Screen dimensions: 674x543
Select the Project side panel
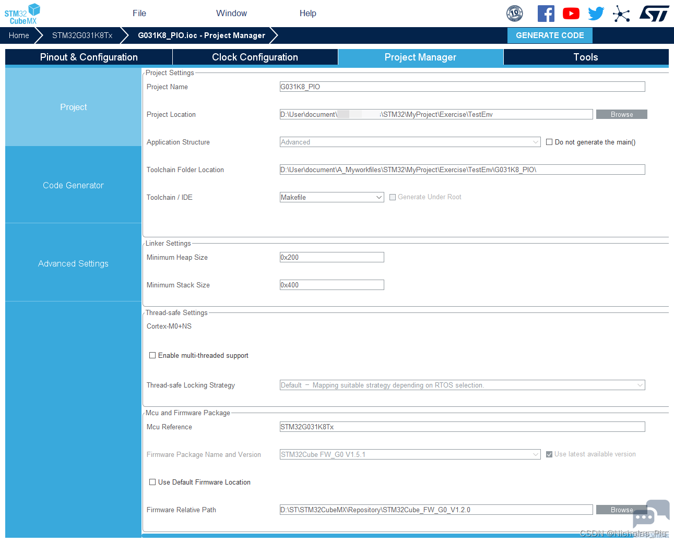[x=73, y=107]
